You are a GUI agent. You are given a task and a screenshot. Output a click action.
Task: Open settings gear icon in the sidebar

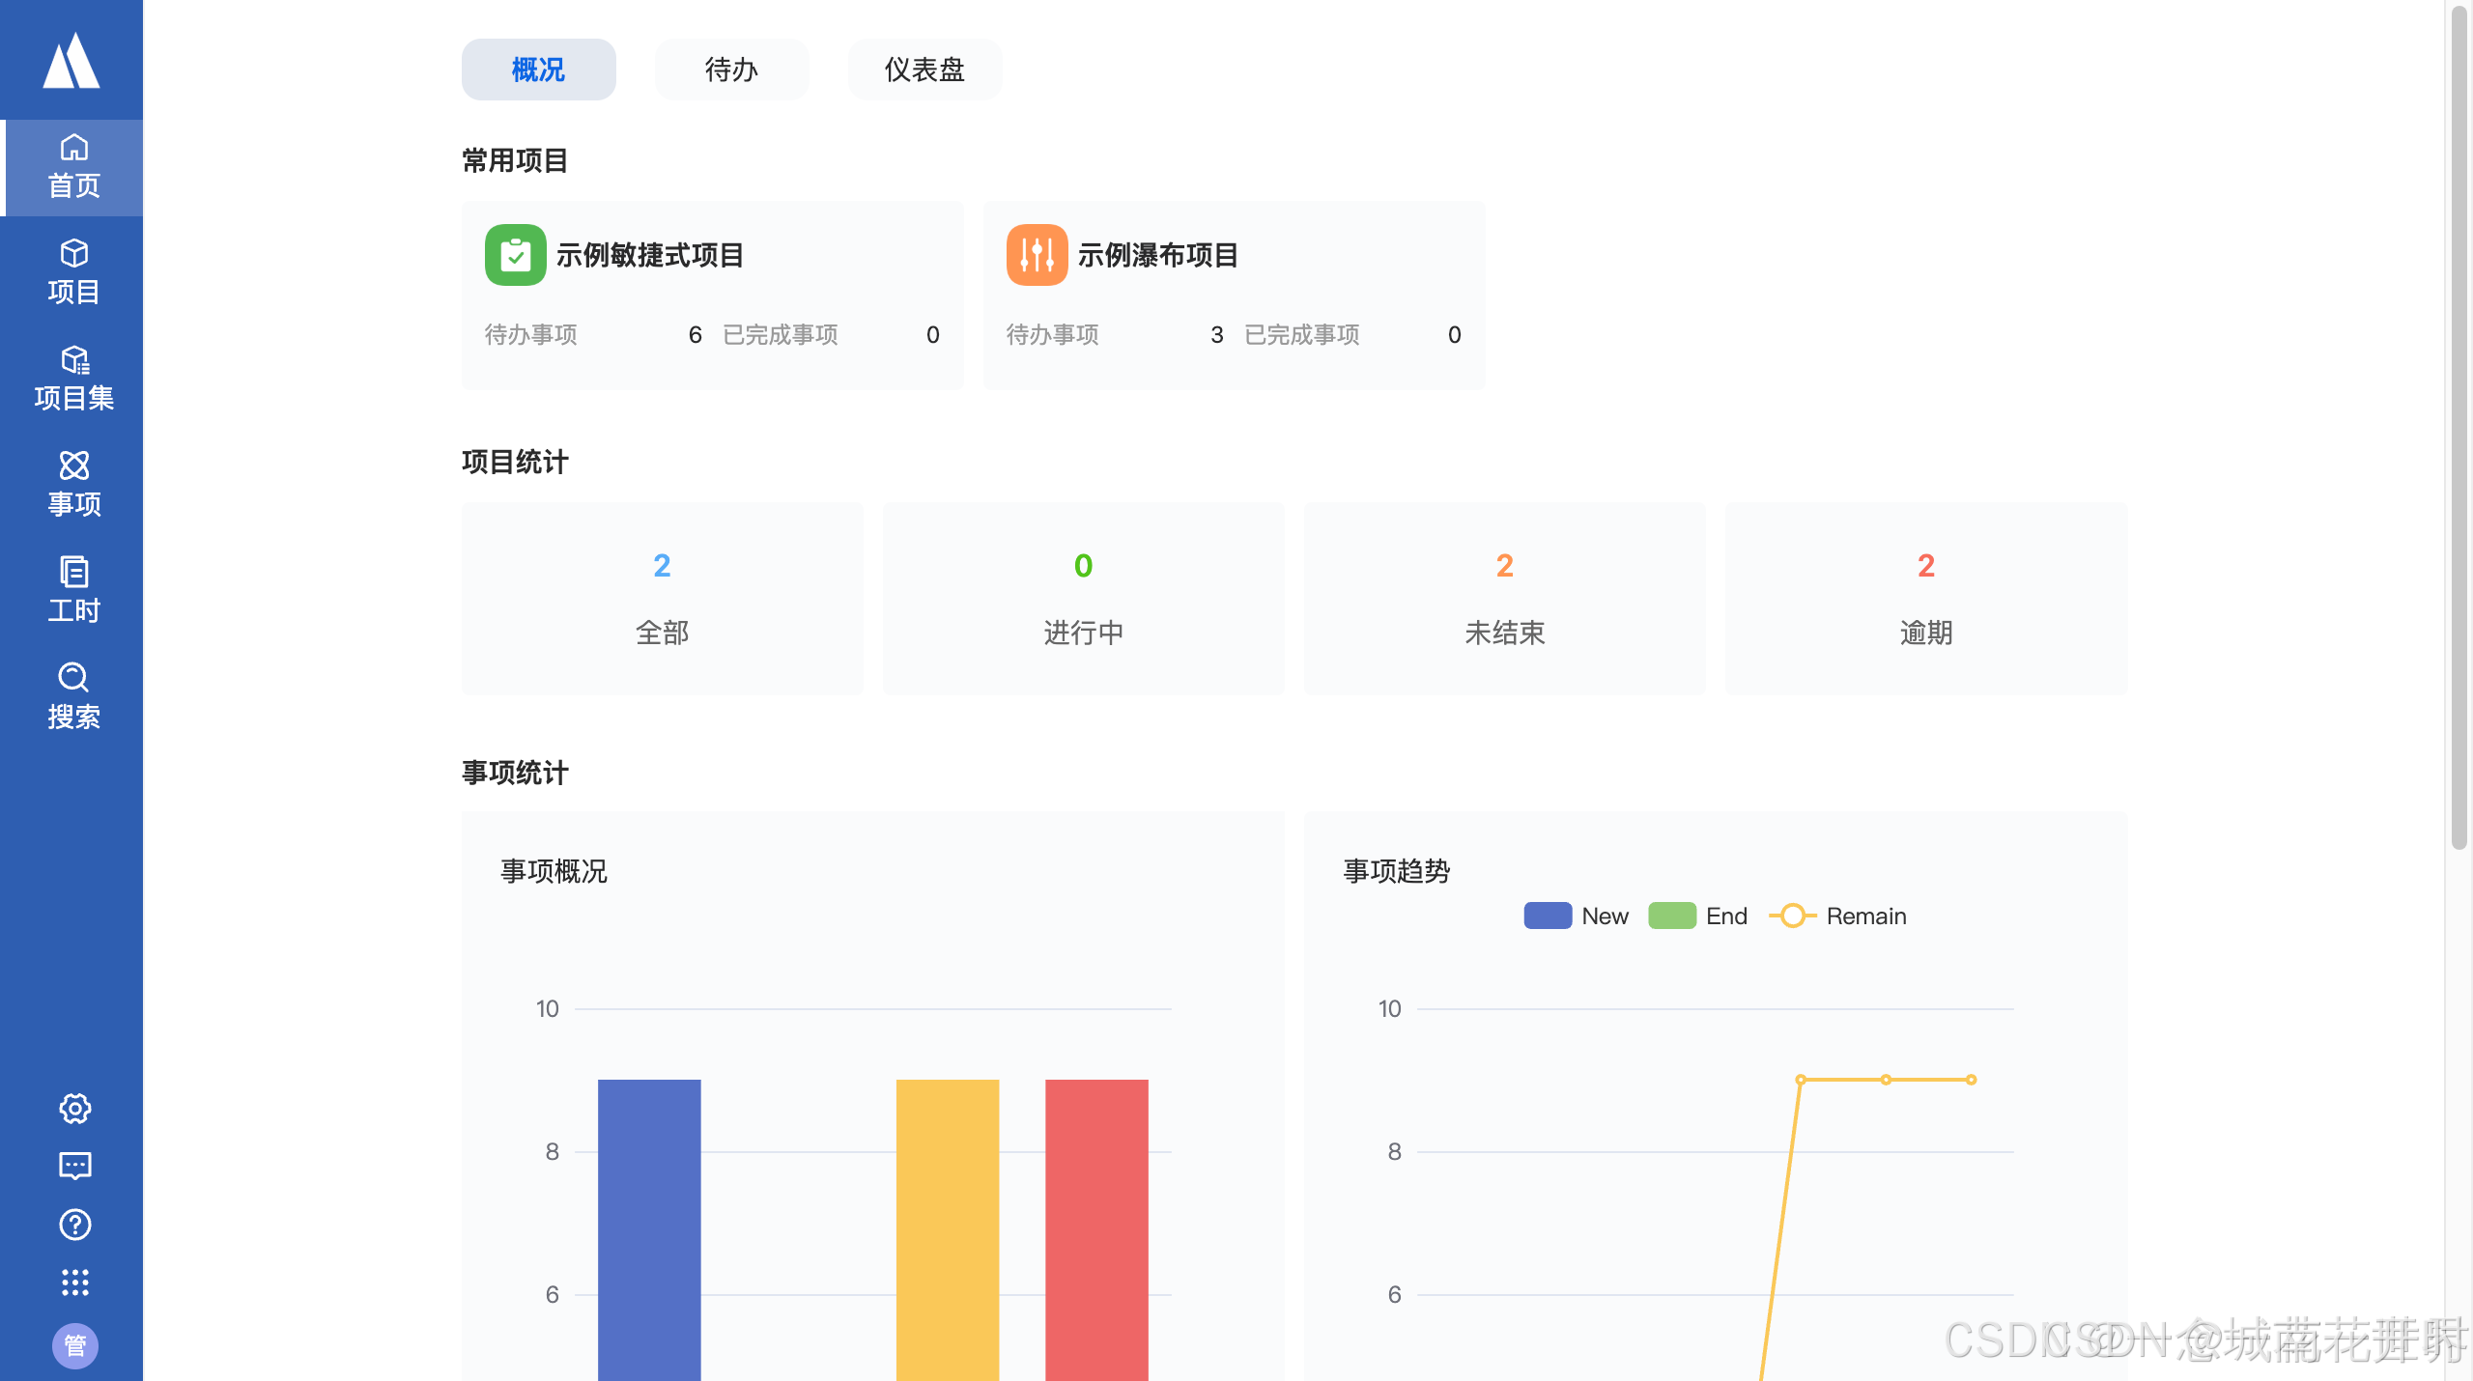point(74,1108)
